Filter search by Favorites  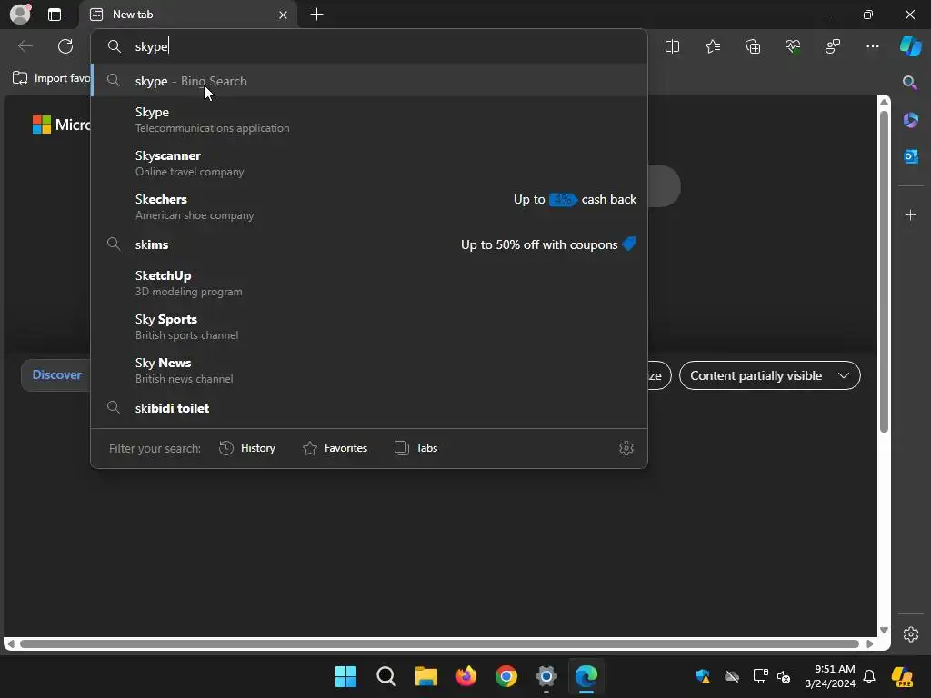[x=335, y=448]
